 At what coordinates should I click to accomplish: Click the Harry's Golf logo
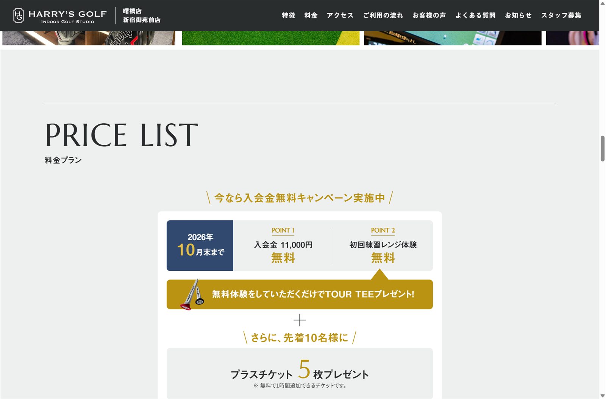tap(60, 16)
